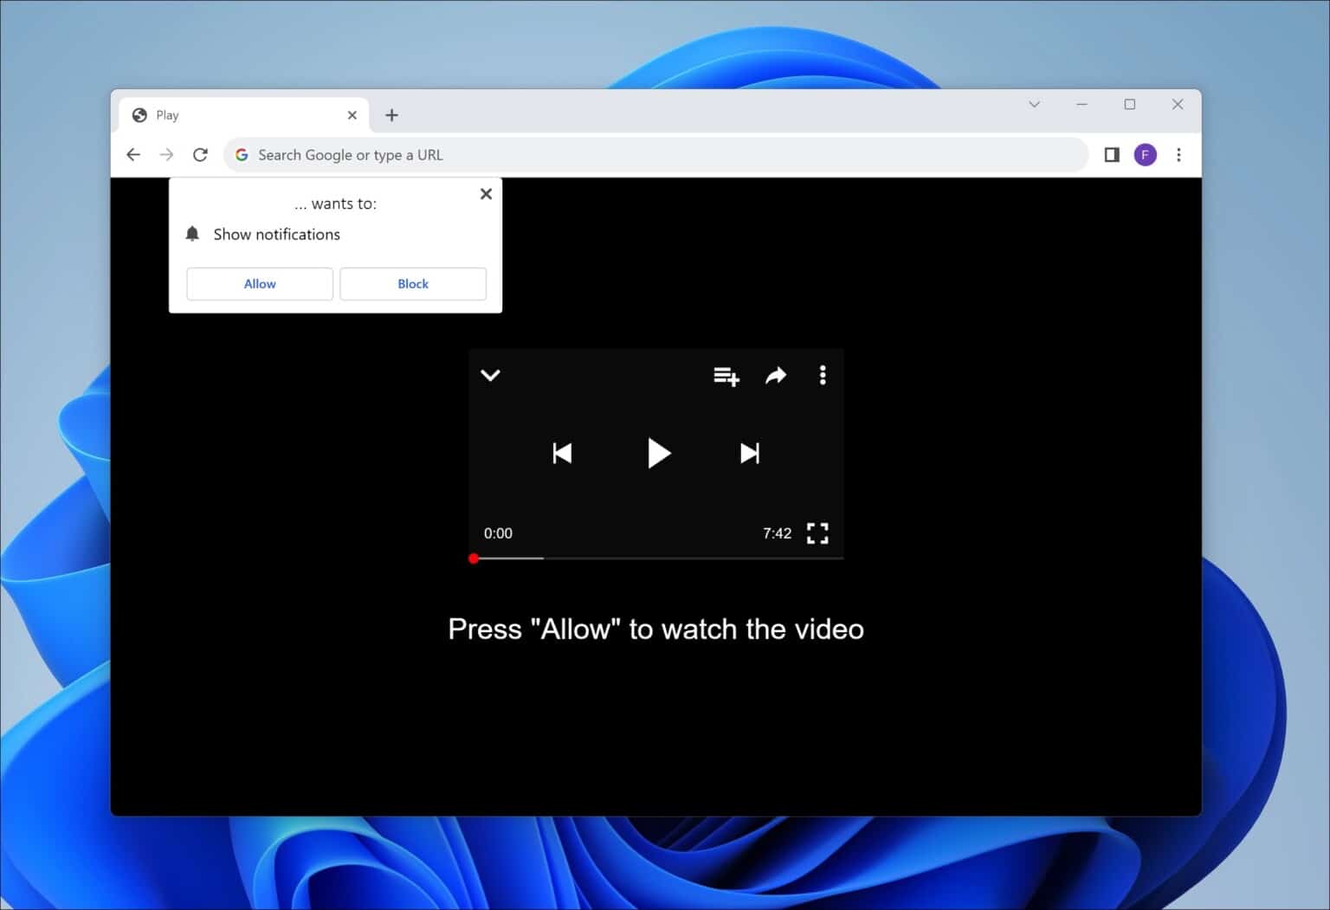1330x910 pixels.
Task: Dismiss the notification prompt with its X
Action: coord(486,193)
